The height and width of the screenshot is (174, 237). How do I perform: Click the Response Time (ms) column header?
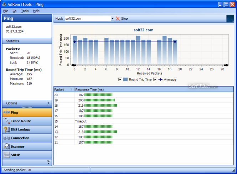(154, 89)
